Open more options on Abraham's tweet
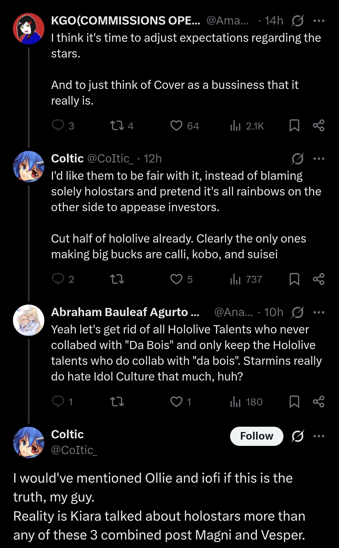339x548 pixels. click(x=319, y=312)
